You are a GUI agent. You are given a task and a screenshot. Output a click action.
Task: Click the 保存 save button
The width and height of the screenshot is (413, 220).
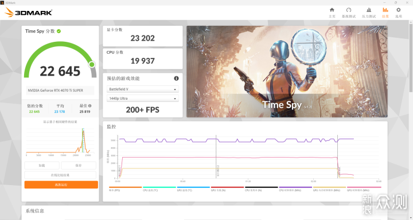[x=79, y=166]
